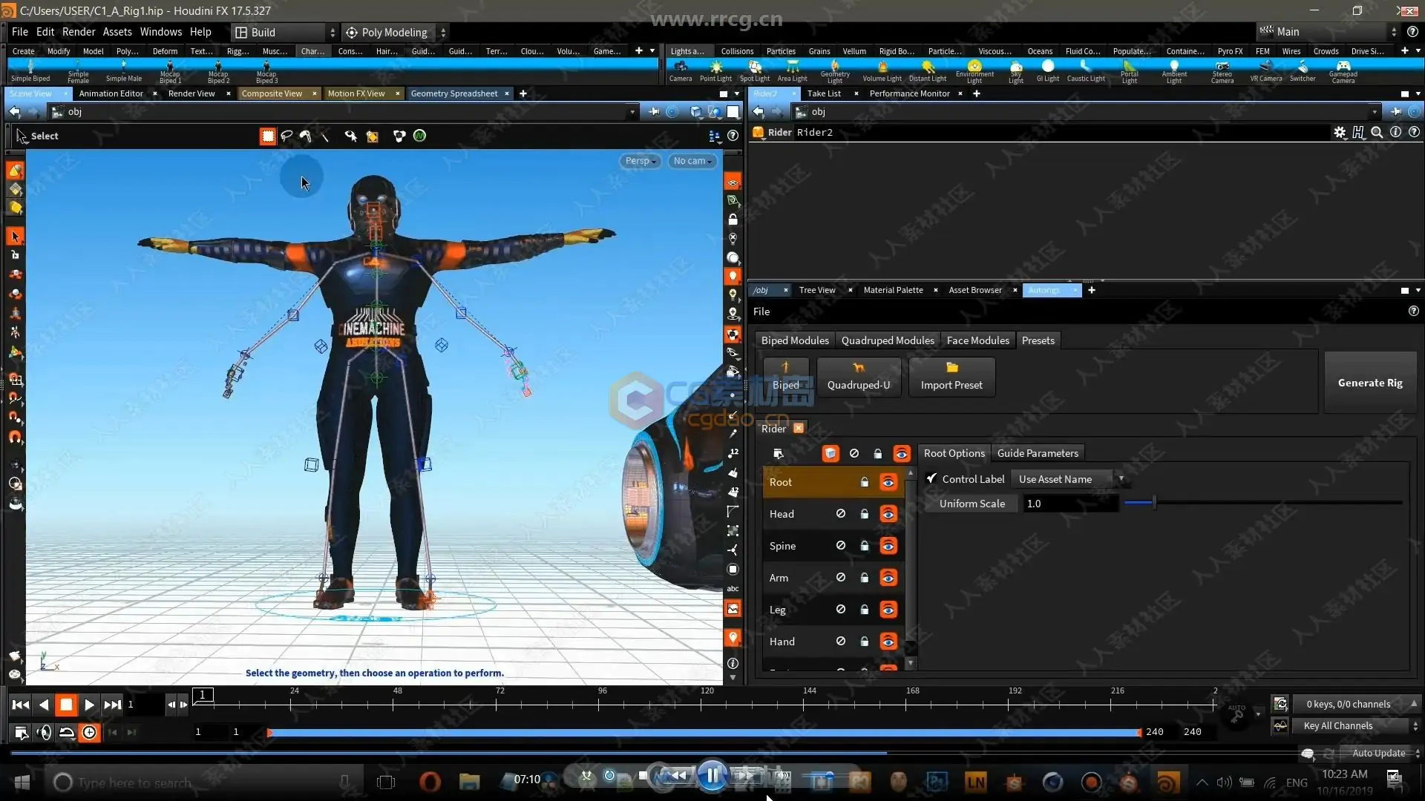Click the Biped module tab
This screenshot has height=801, width=1425.
click(796, 340)
